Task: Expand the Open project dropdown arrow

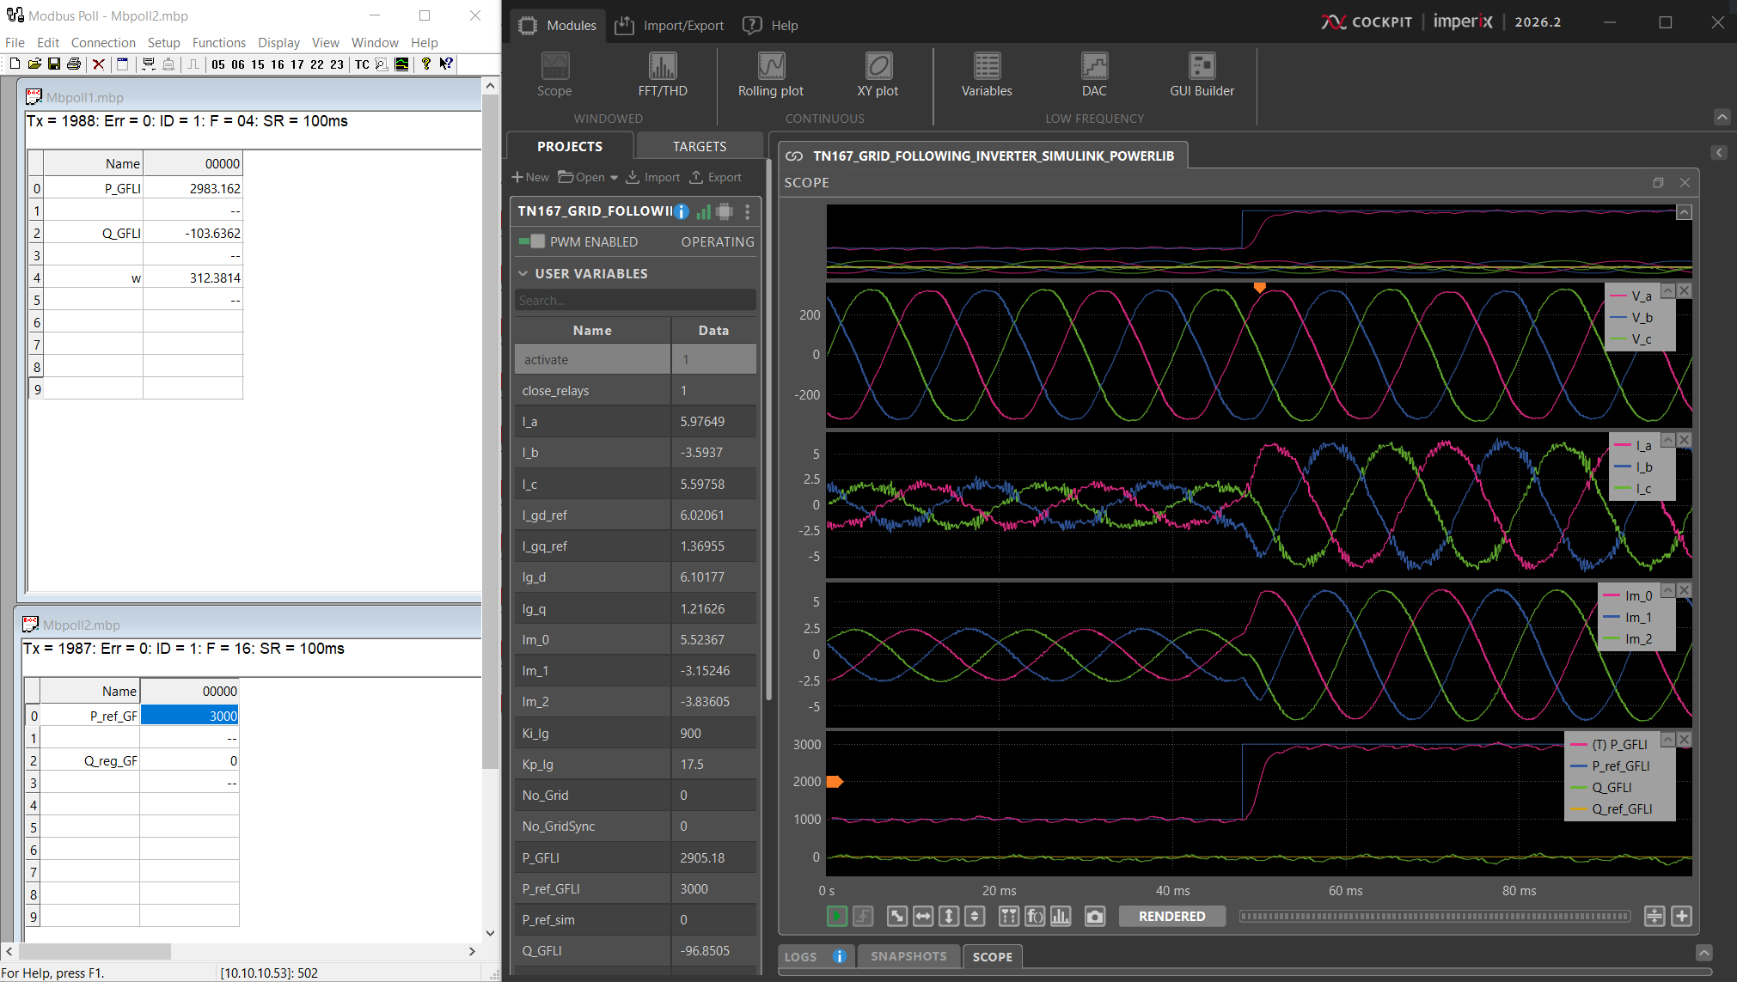Action: [x=614, y=178]
